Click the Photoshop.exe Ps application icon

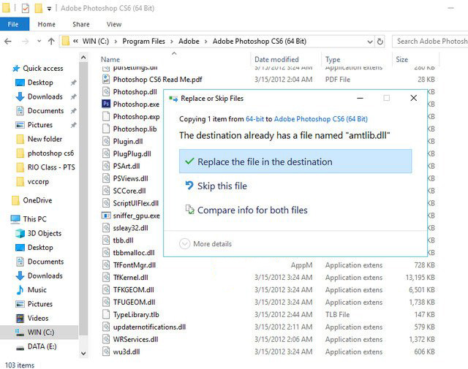(x=106, y=104)
